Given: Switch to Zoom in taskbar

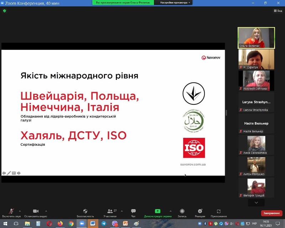Looking at the screenshot, I should (x=82, y=223).
